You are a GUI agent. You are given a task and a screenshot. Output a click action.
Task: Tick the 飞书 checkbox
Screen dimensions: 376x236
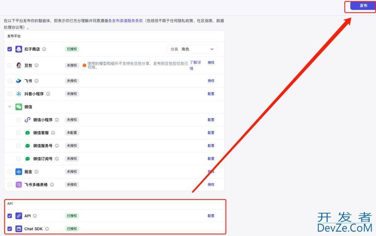pyautogui.click(x=10, y=81)
